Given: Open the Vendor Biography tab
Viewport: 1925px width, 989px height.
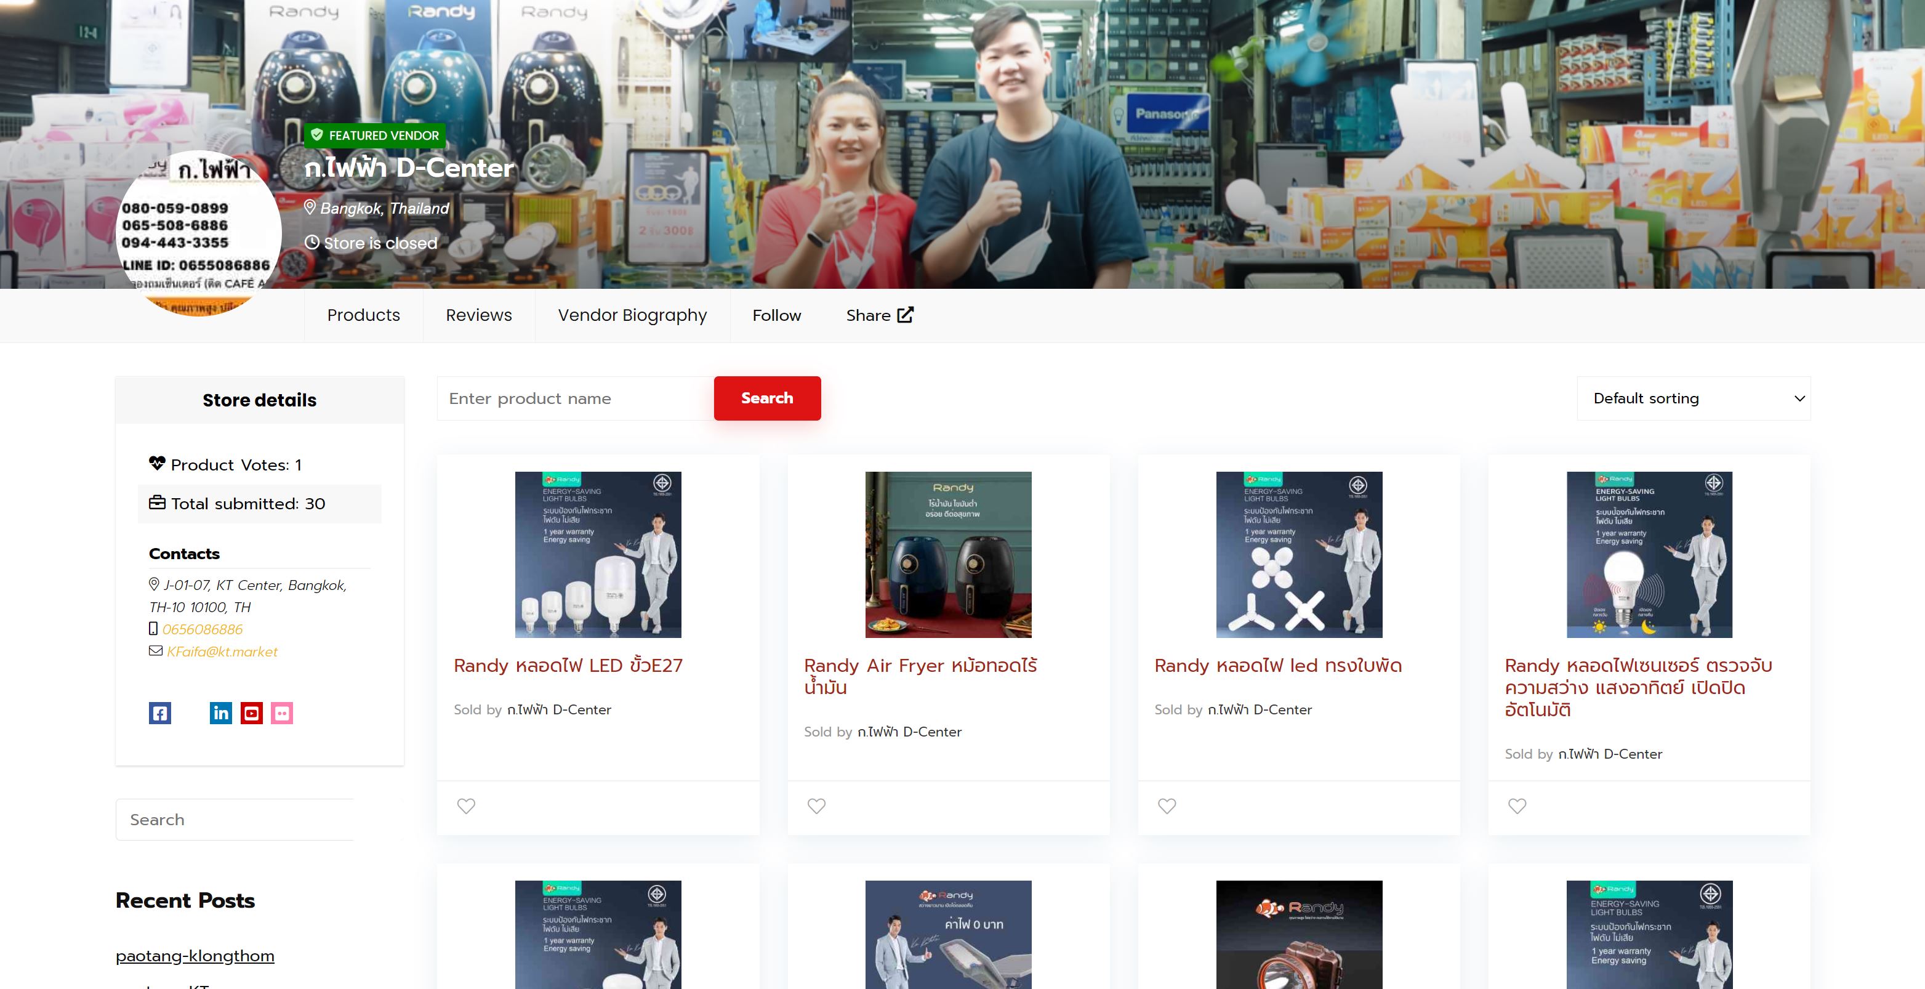Looking at the screenshot, I should pyautogui.click(x=632, y=315).
